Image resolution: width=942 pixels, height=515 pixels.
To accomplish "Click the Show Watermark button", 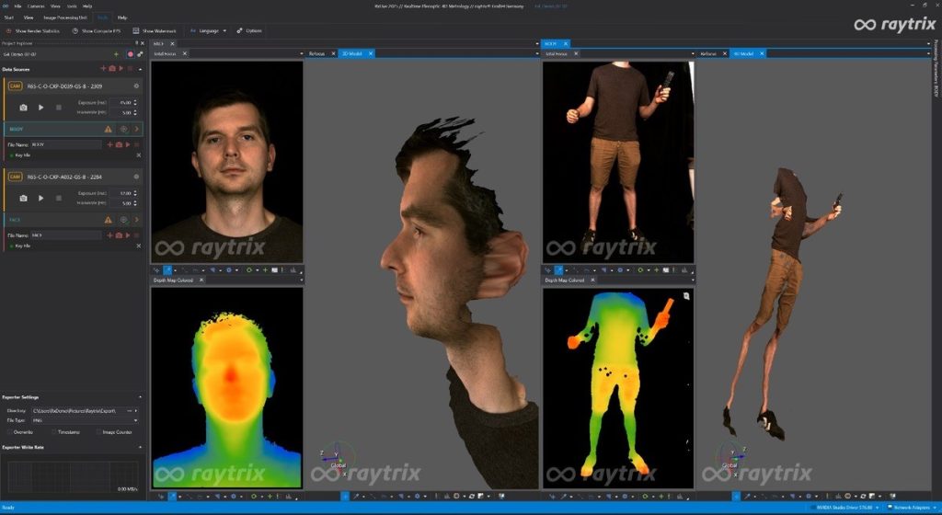I will (156, 30).
